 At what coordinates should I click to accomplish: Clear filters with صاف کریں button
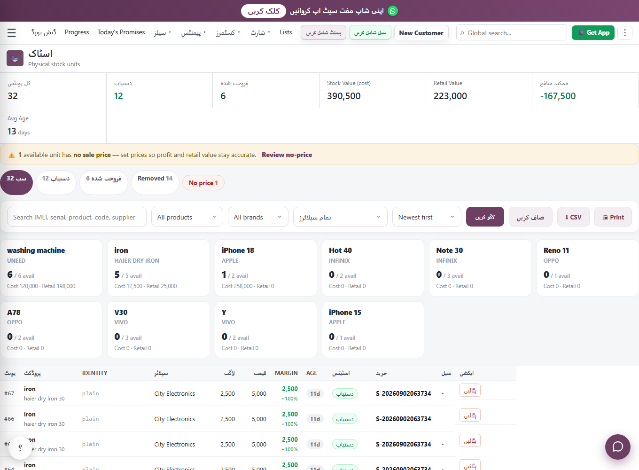(x=530, y=217)
